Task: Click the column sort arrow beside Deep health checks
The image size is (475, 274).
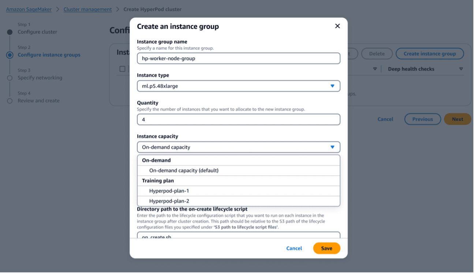Action: point(374,68)
